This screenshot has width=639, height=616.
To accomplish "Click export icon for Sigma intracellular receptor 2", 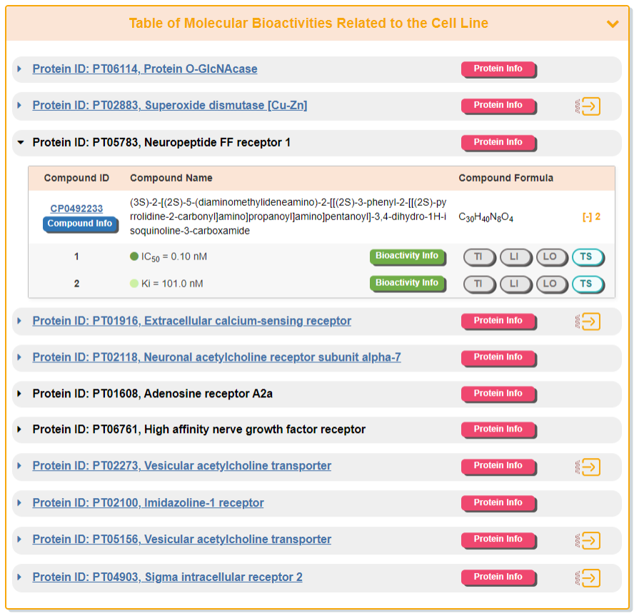I will tap(588, 577).
